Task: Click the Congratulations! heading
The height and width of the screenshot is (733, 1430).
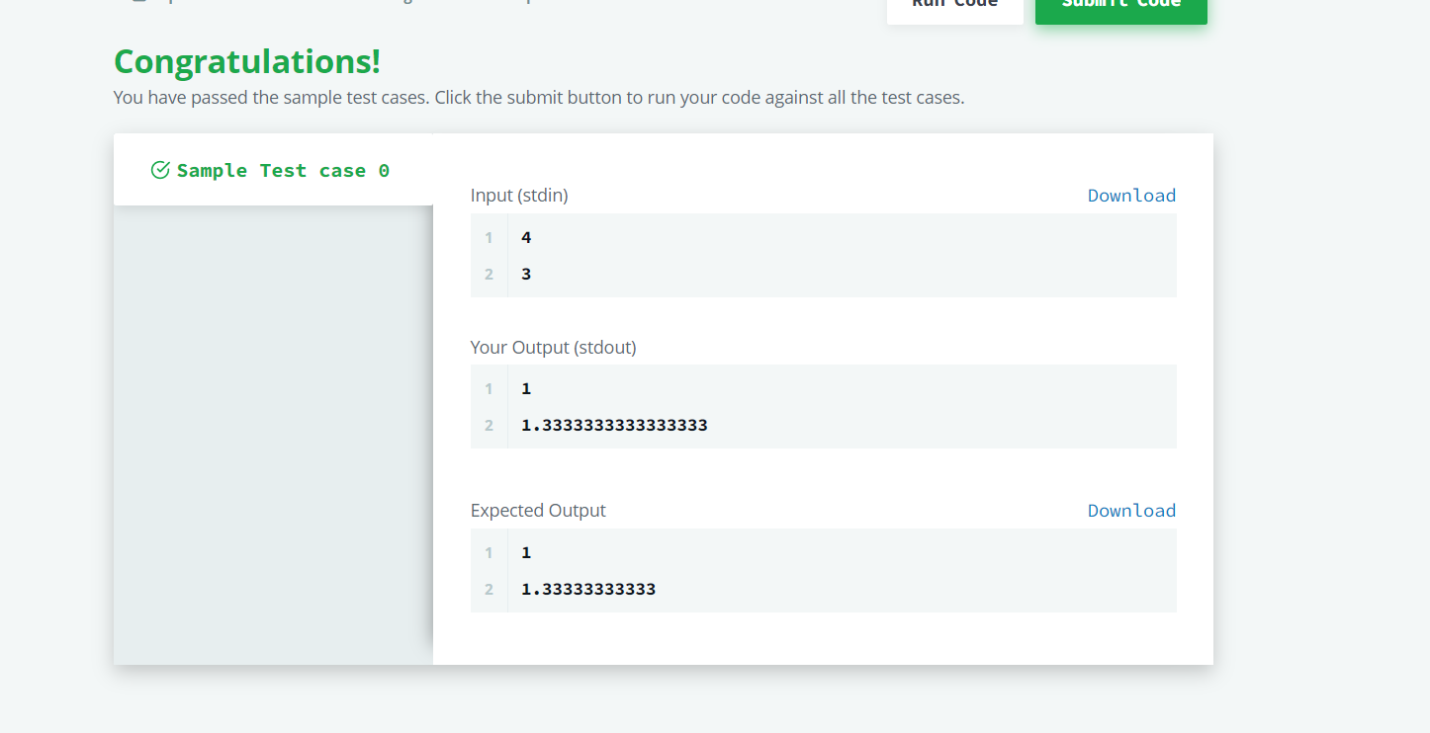Action: click(x=247, y=61)
